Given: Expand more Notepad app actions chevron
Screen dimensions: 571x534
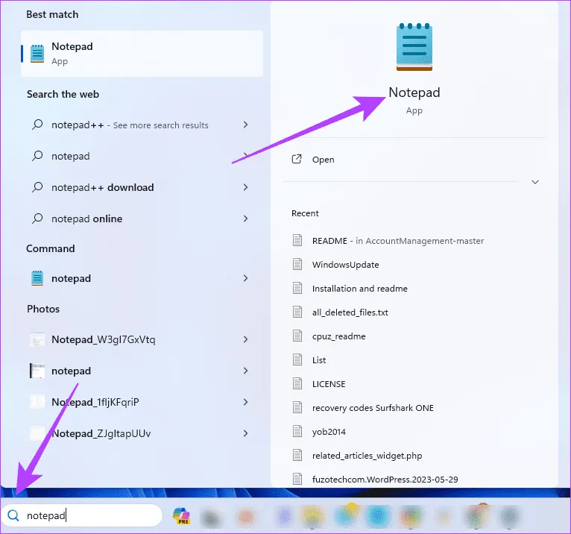Looking at the screenshot, I should click(x=534, y=182).
